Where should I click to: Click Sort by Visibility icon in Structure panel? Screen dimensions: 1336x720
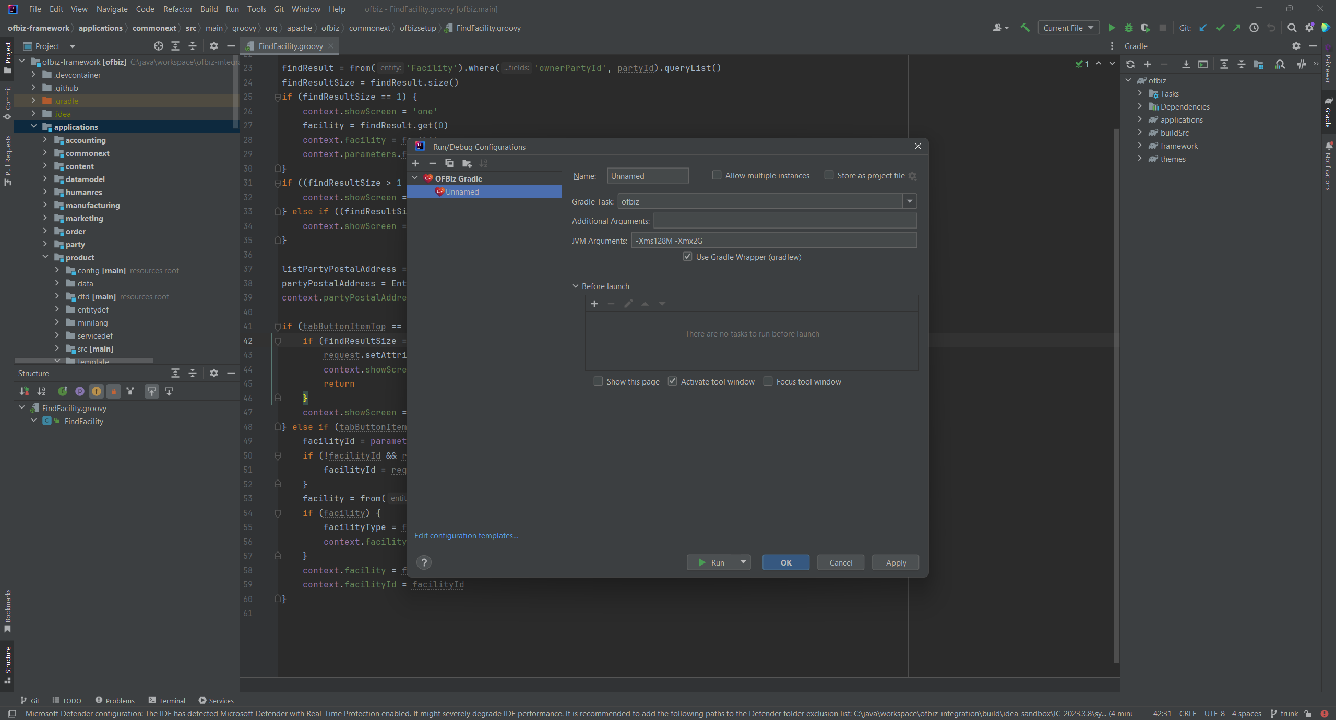[x=24, y=391]
